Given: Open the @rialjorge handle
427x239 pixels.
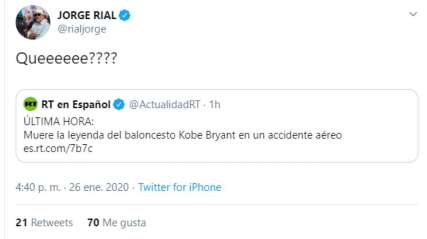Looking at the screenshot, I should [82, 29].
